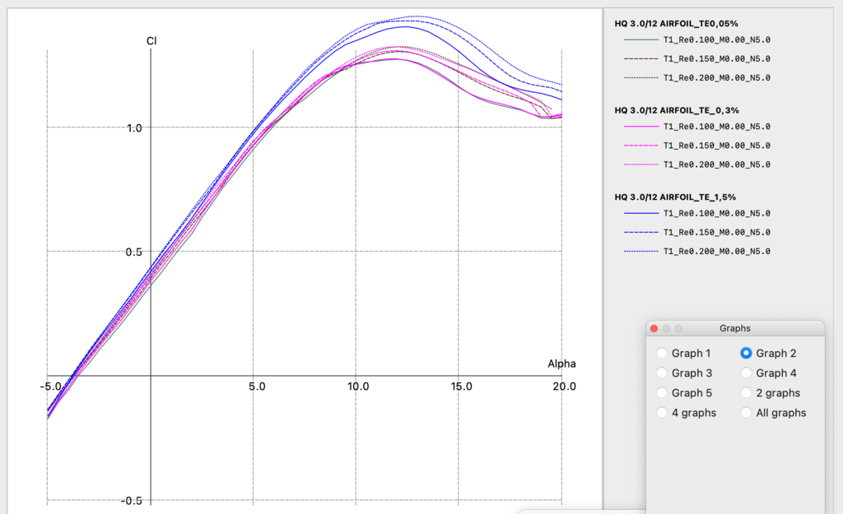Screen dimensions: 843x514
Task: Close the Graphs floating window
Action: [x=654, y=328]
